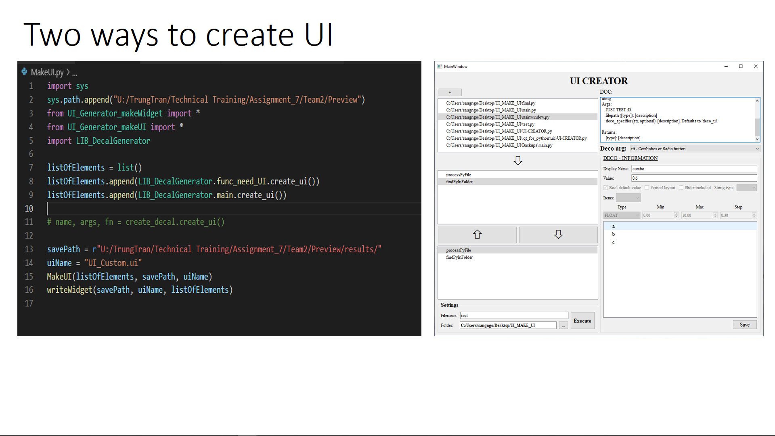
Task: Maximize the MainWindow window
Action: click(741, 66)
